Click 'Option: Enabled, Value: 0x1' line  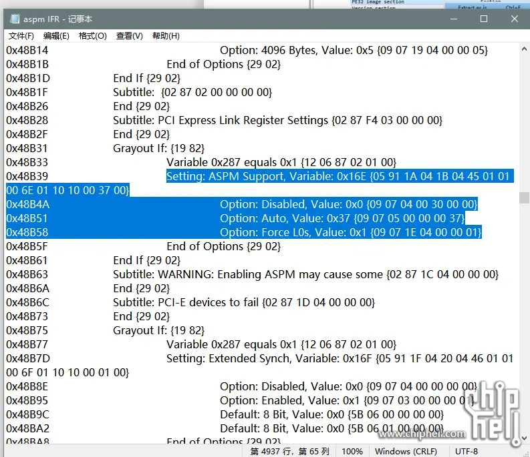347,401
